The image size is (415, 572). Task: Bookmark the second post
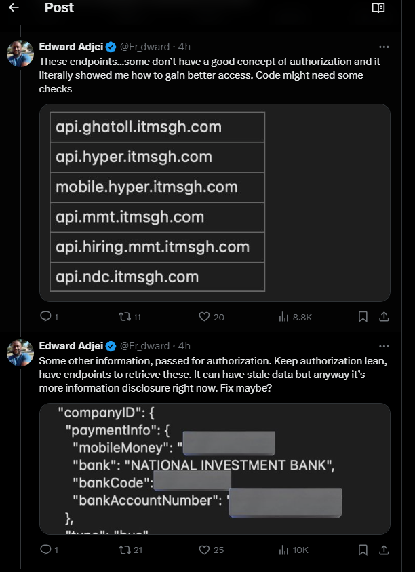363,550
